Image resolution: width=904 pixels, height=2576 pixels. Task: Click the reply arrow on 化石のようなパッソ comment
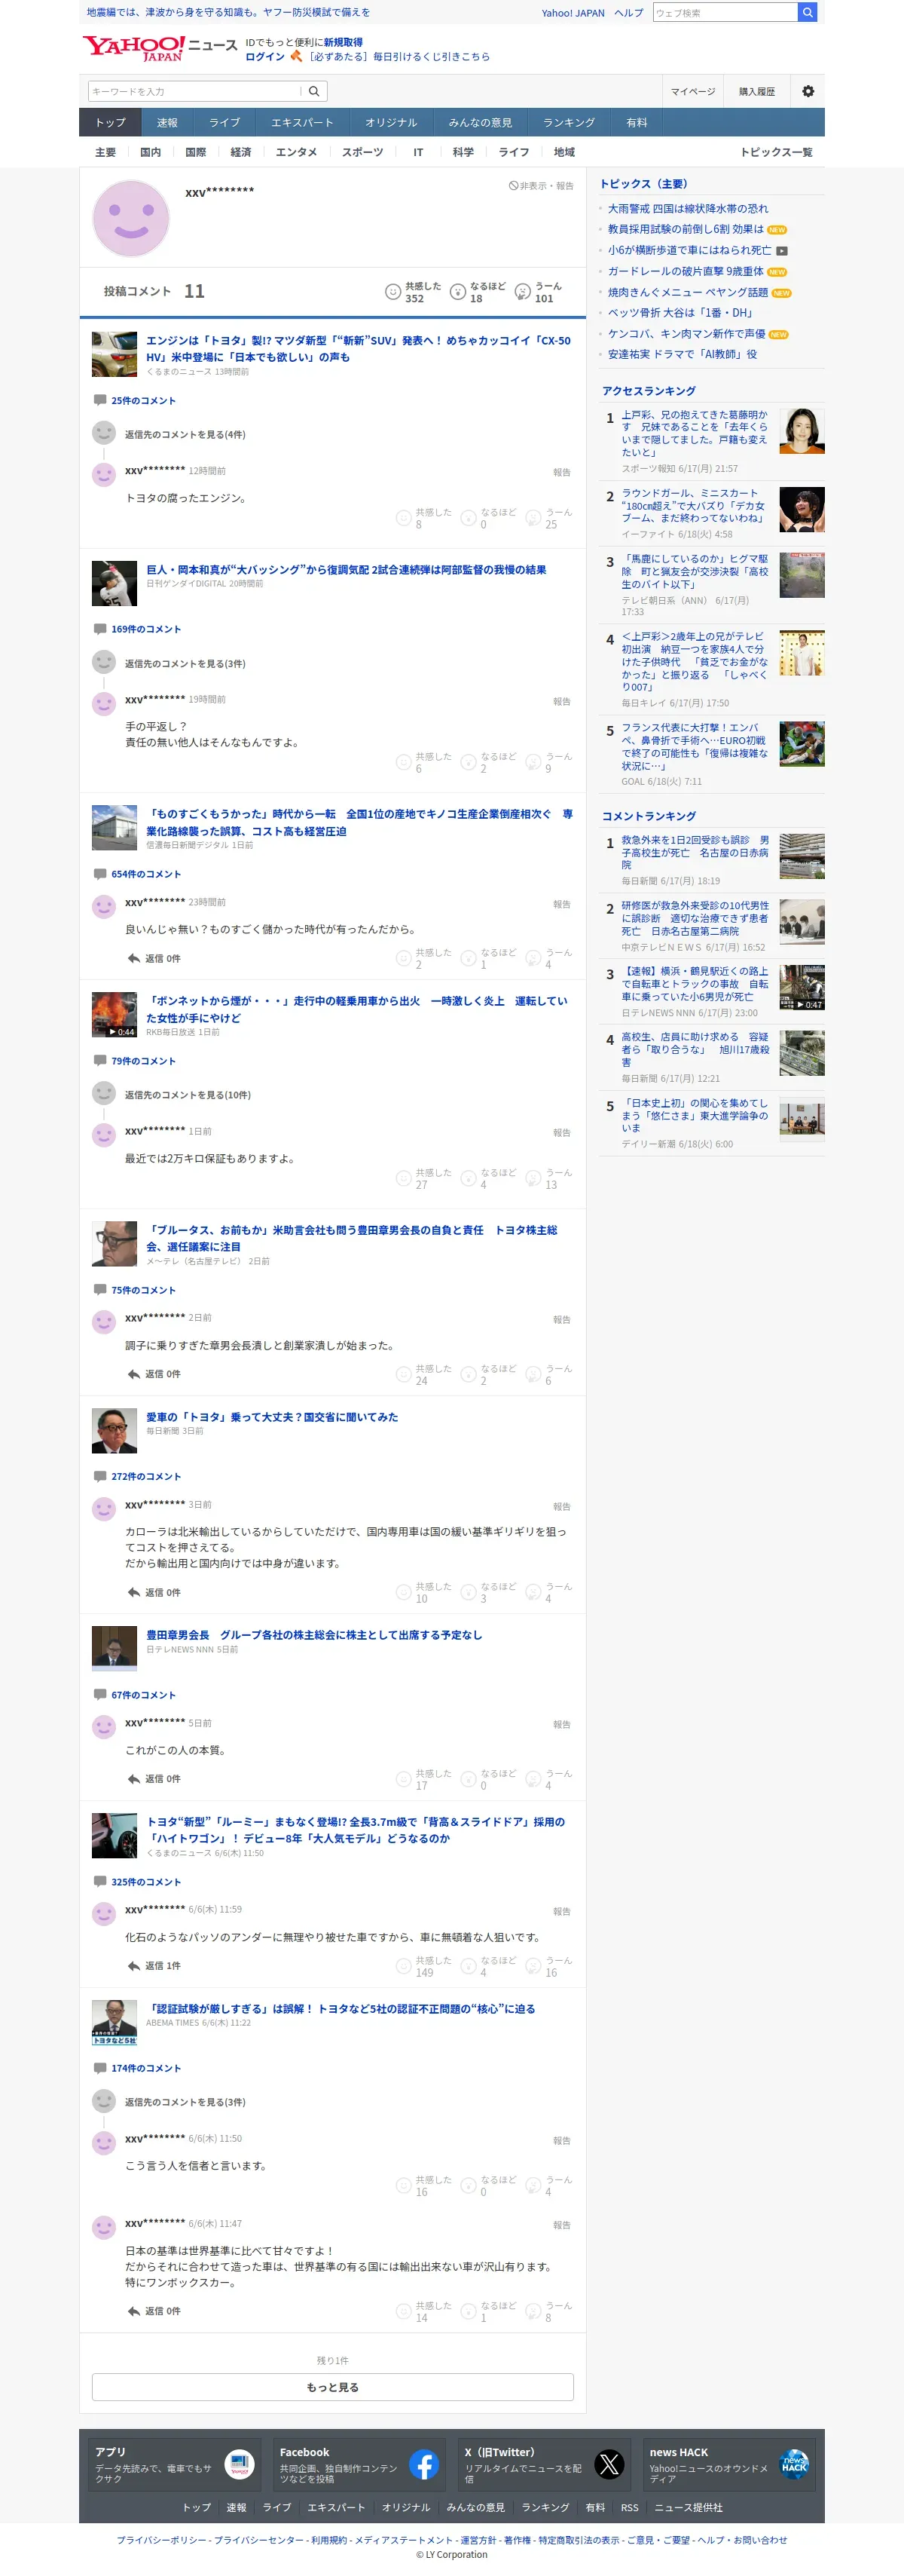(134, 1966)
